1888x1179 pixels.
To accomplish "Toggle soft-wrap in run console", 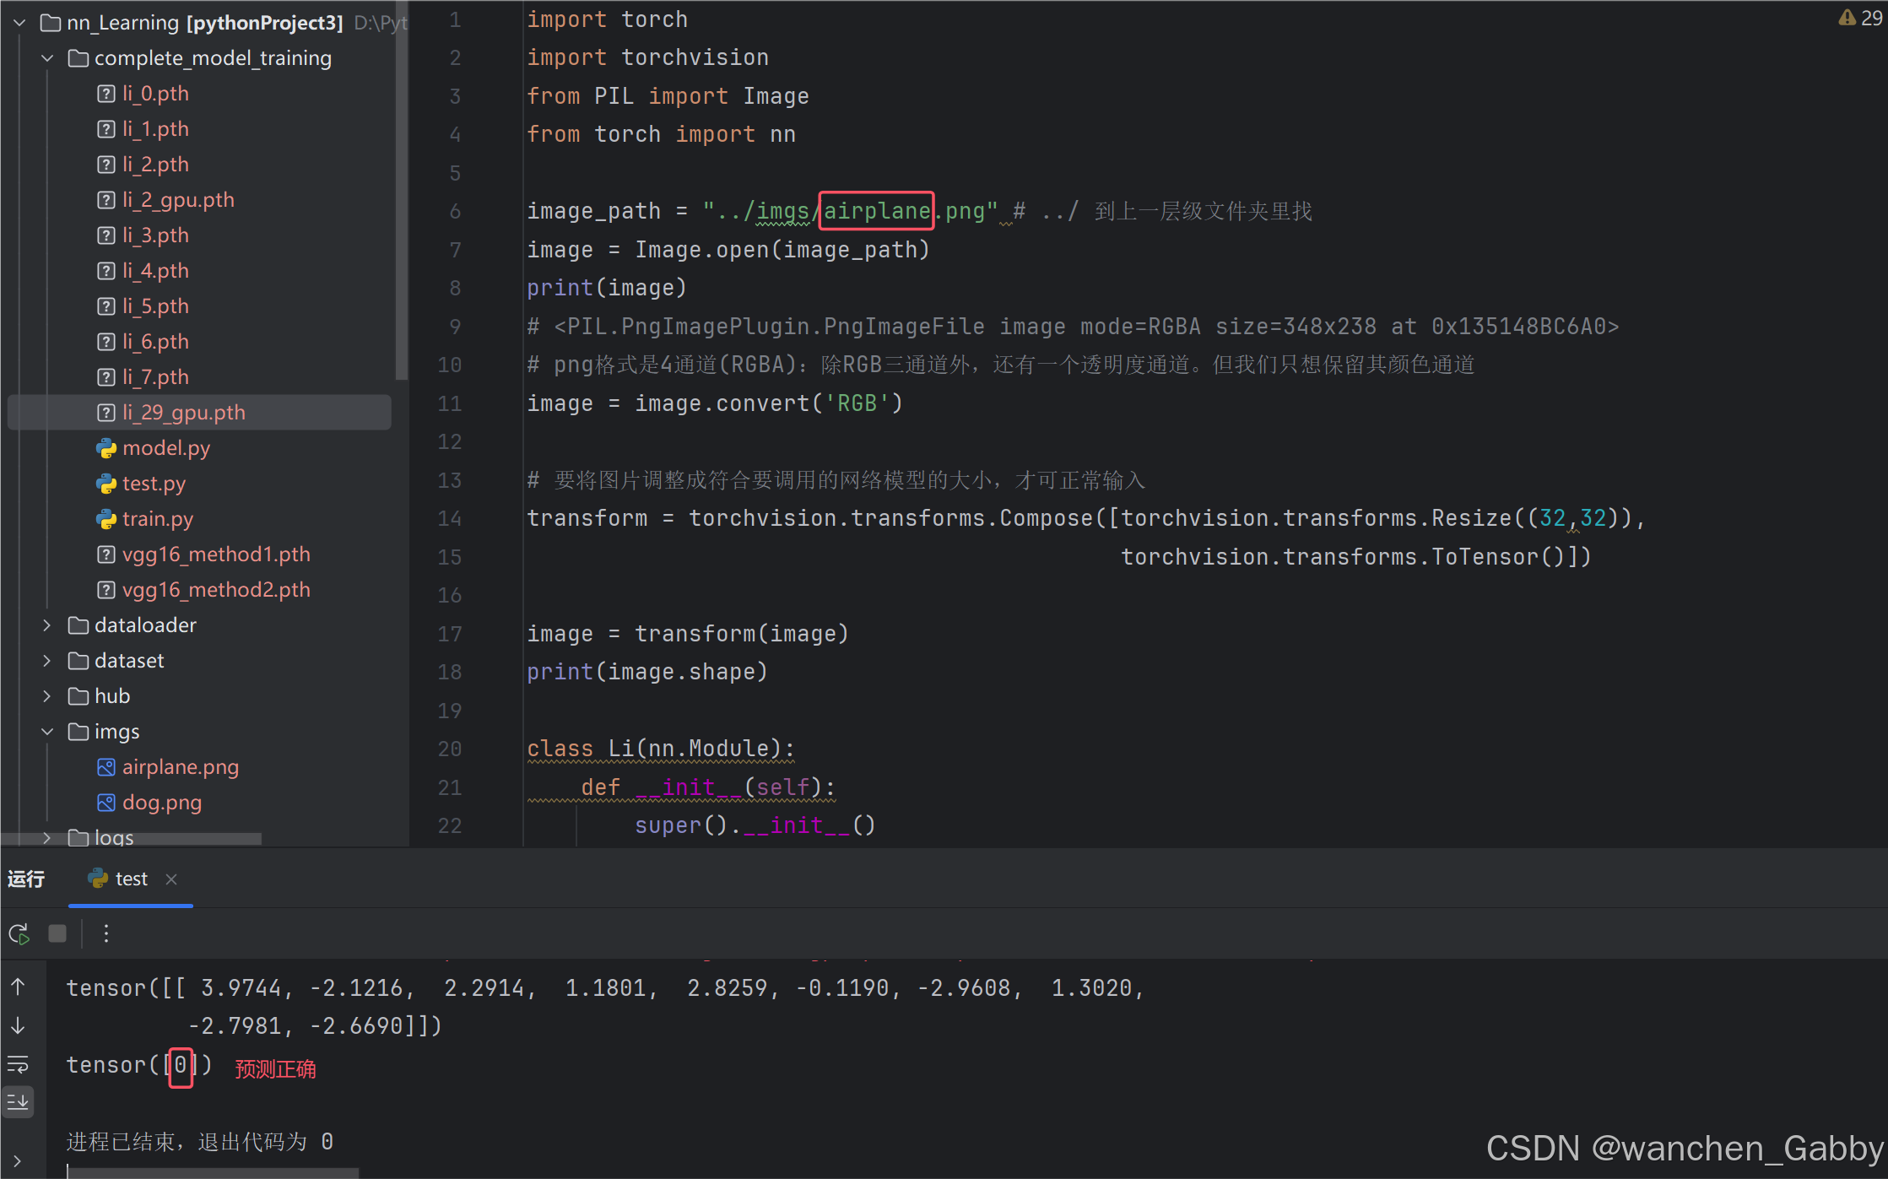I will [x=18, y=1064].
